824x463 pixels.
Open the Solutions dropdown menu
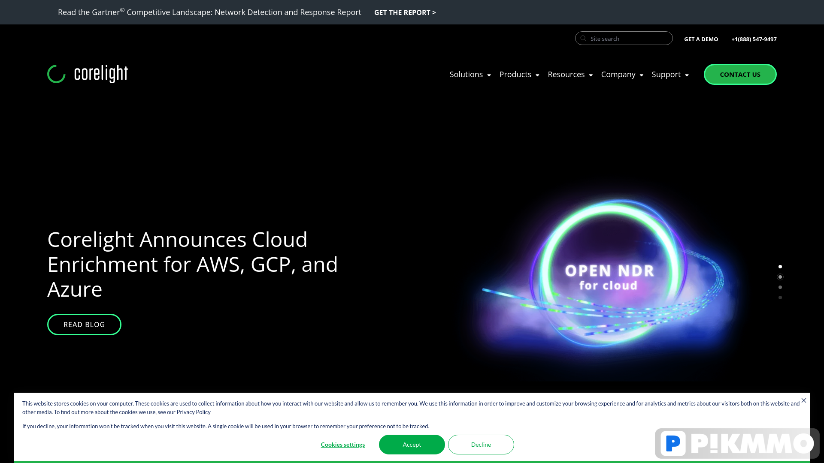click(470, 75)
